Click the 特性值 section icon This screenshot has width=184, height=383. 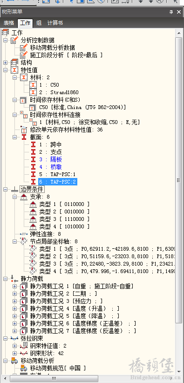click(x=14, y=70)
